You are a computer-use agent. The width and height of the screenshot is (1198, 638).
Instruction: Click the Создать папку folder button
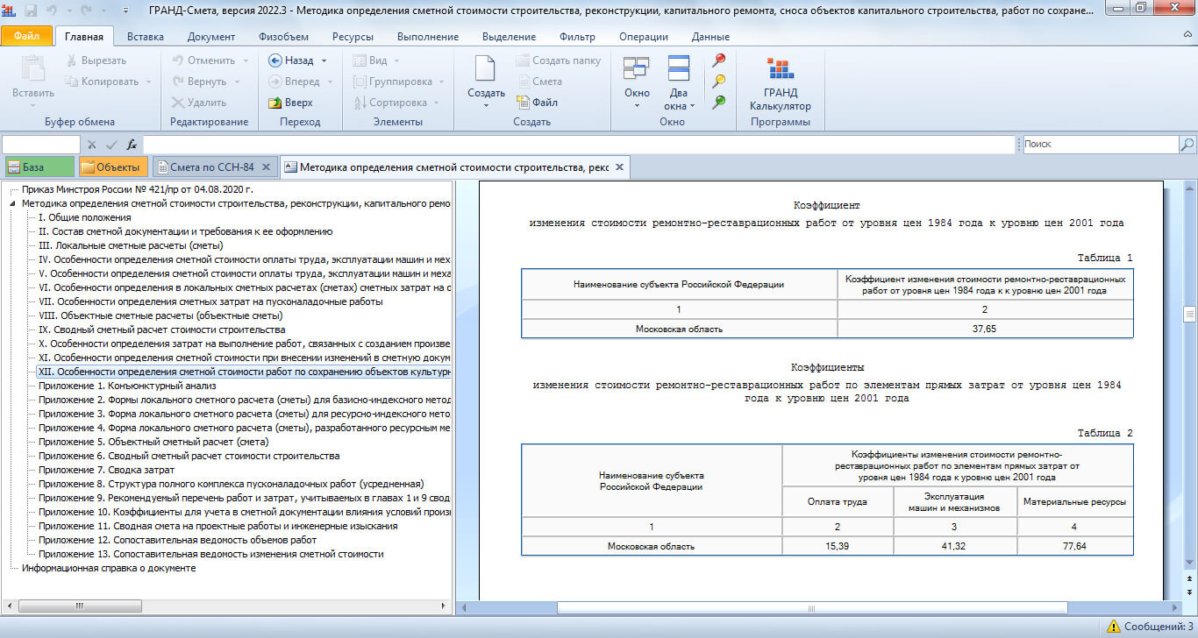coord(559,60)
